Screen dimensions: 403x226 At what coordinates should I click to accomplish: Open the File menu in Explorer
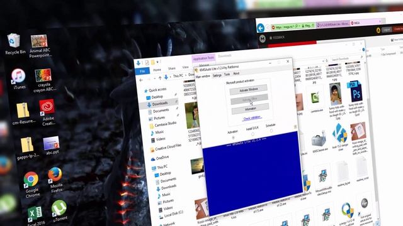click(x=142, y=71)
